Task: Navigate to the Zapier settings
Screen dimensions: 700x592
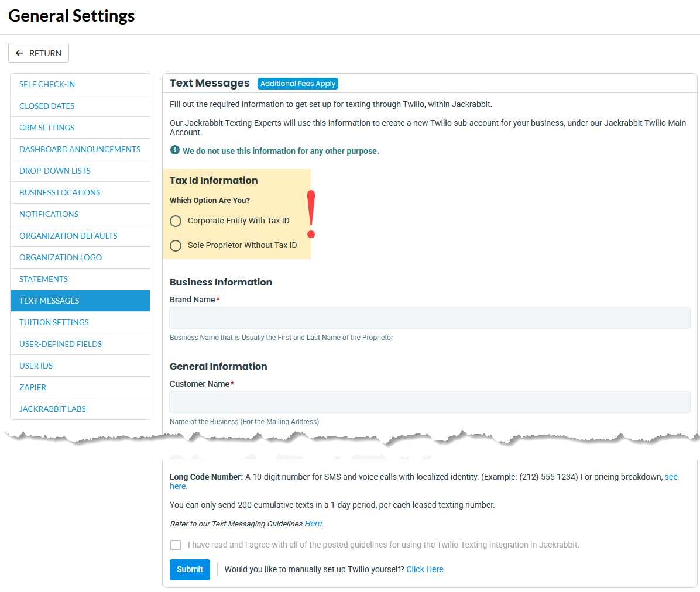Action: click(x=33, y=387)
